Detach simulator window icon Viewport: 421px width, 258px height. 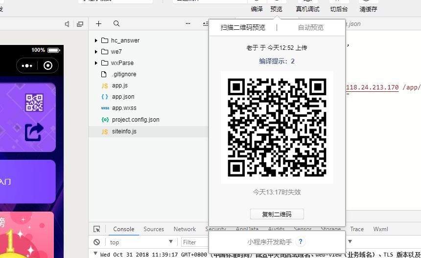point(80,24)
